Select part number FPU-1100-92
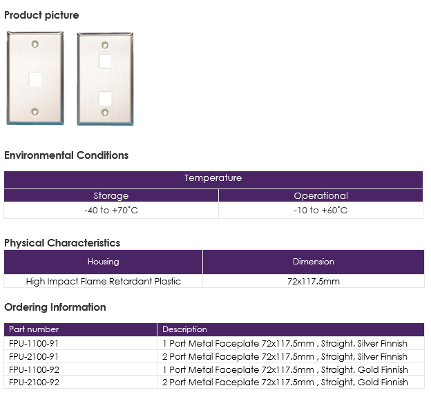This screenshot has height=397, width=431. tap(34, 369)
